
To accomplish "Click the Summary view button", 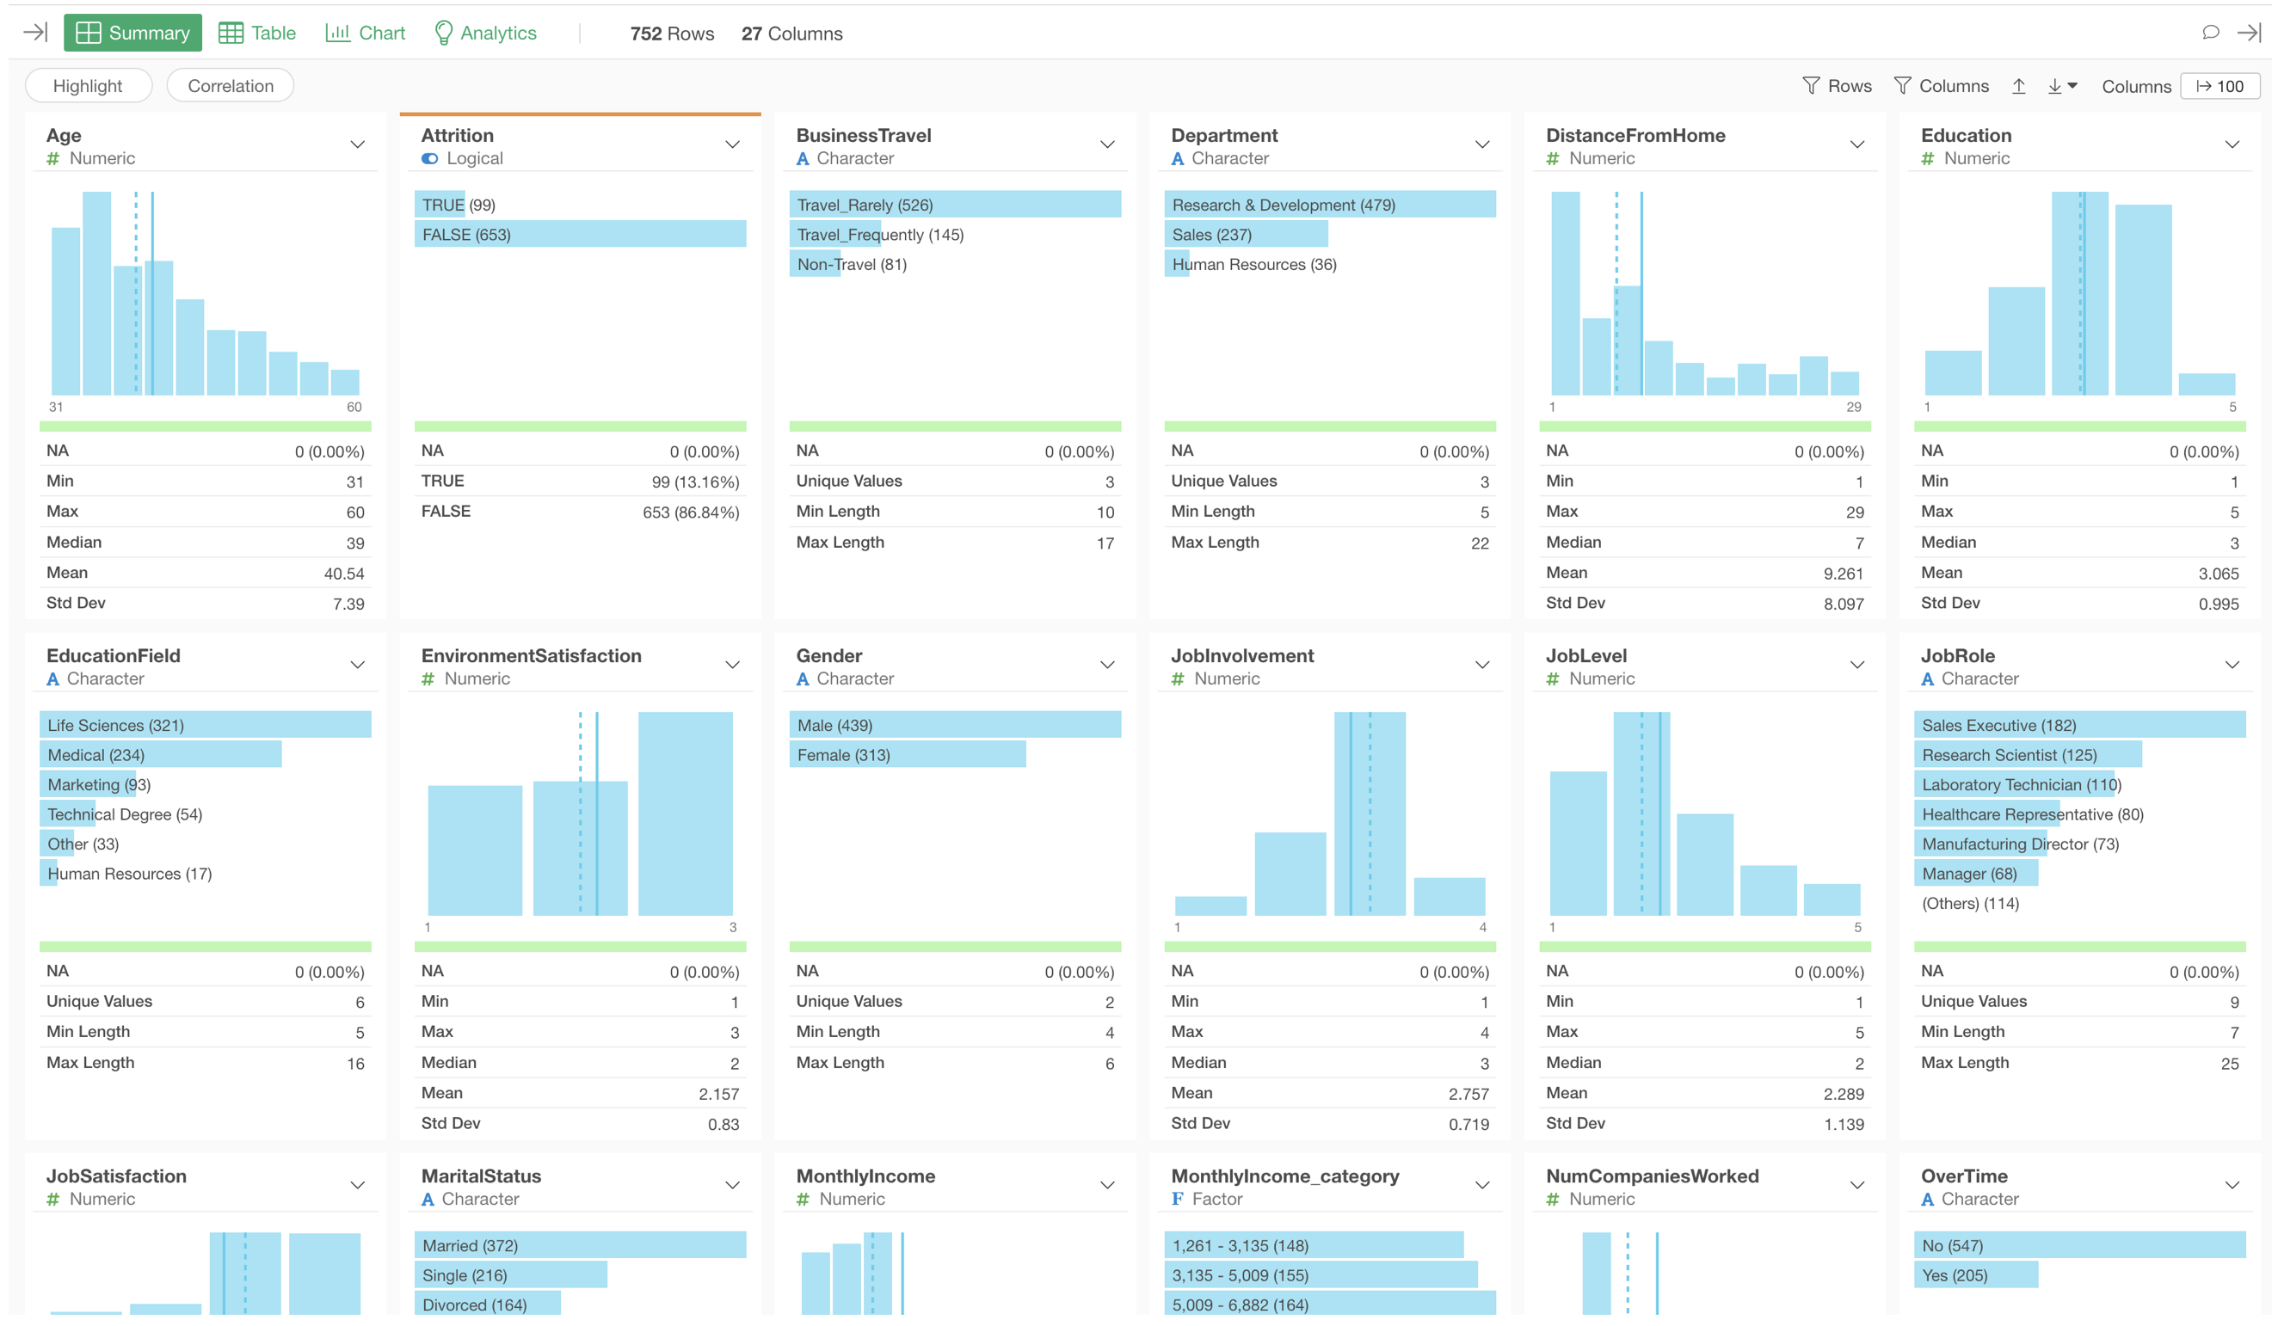I will [132, 33].
